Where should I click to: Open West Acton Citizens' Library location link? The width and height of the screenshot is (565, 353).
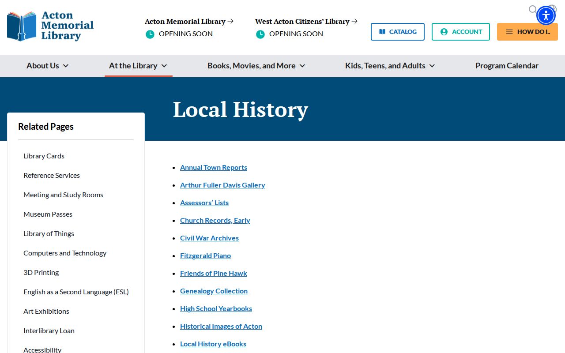point(306,21)
